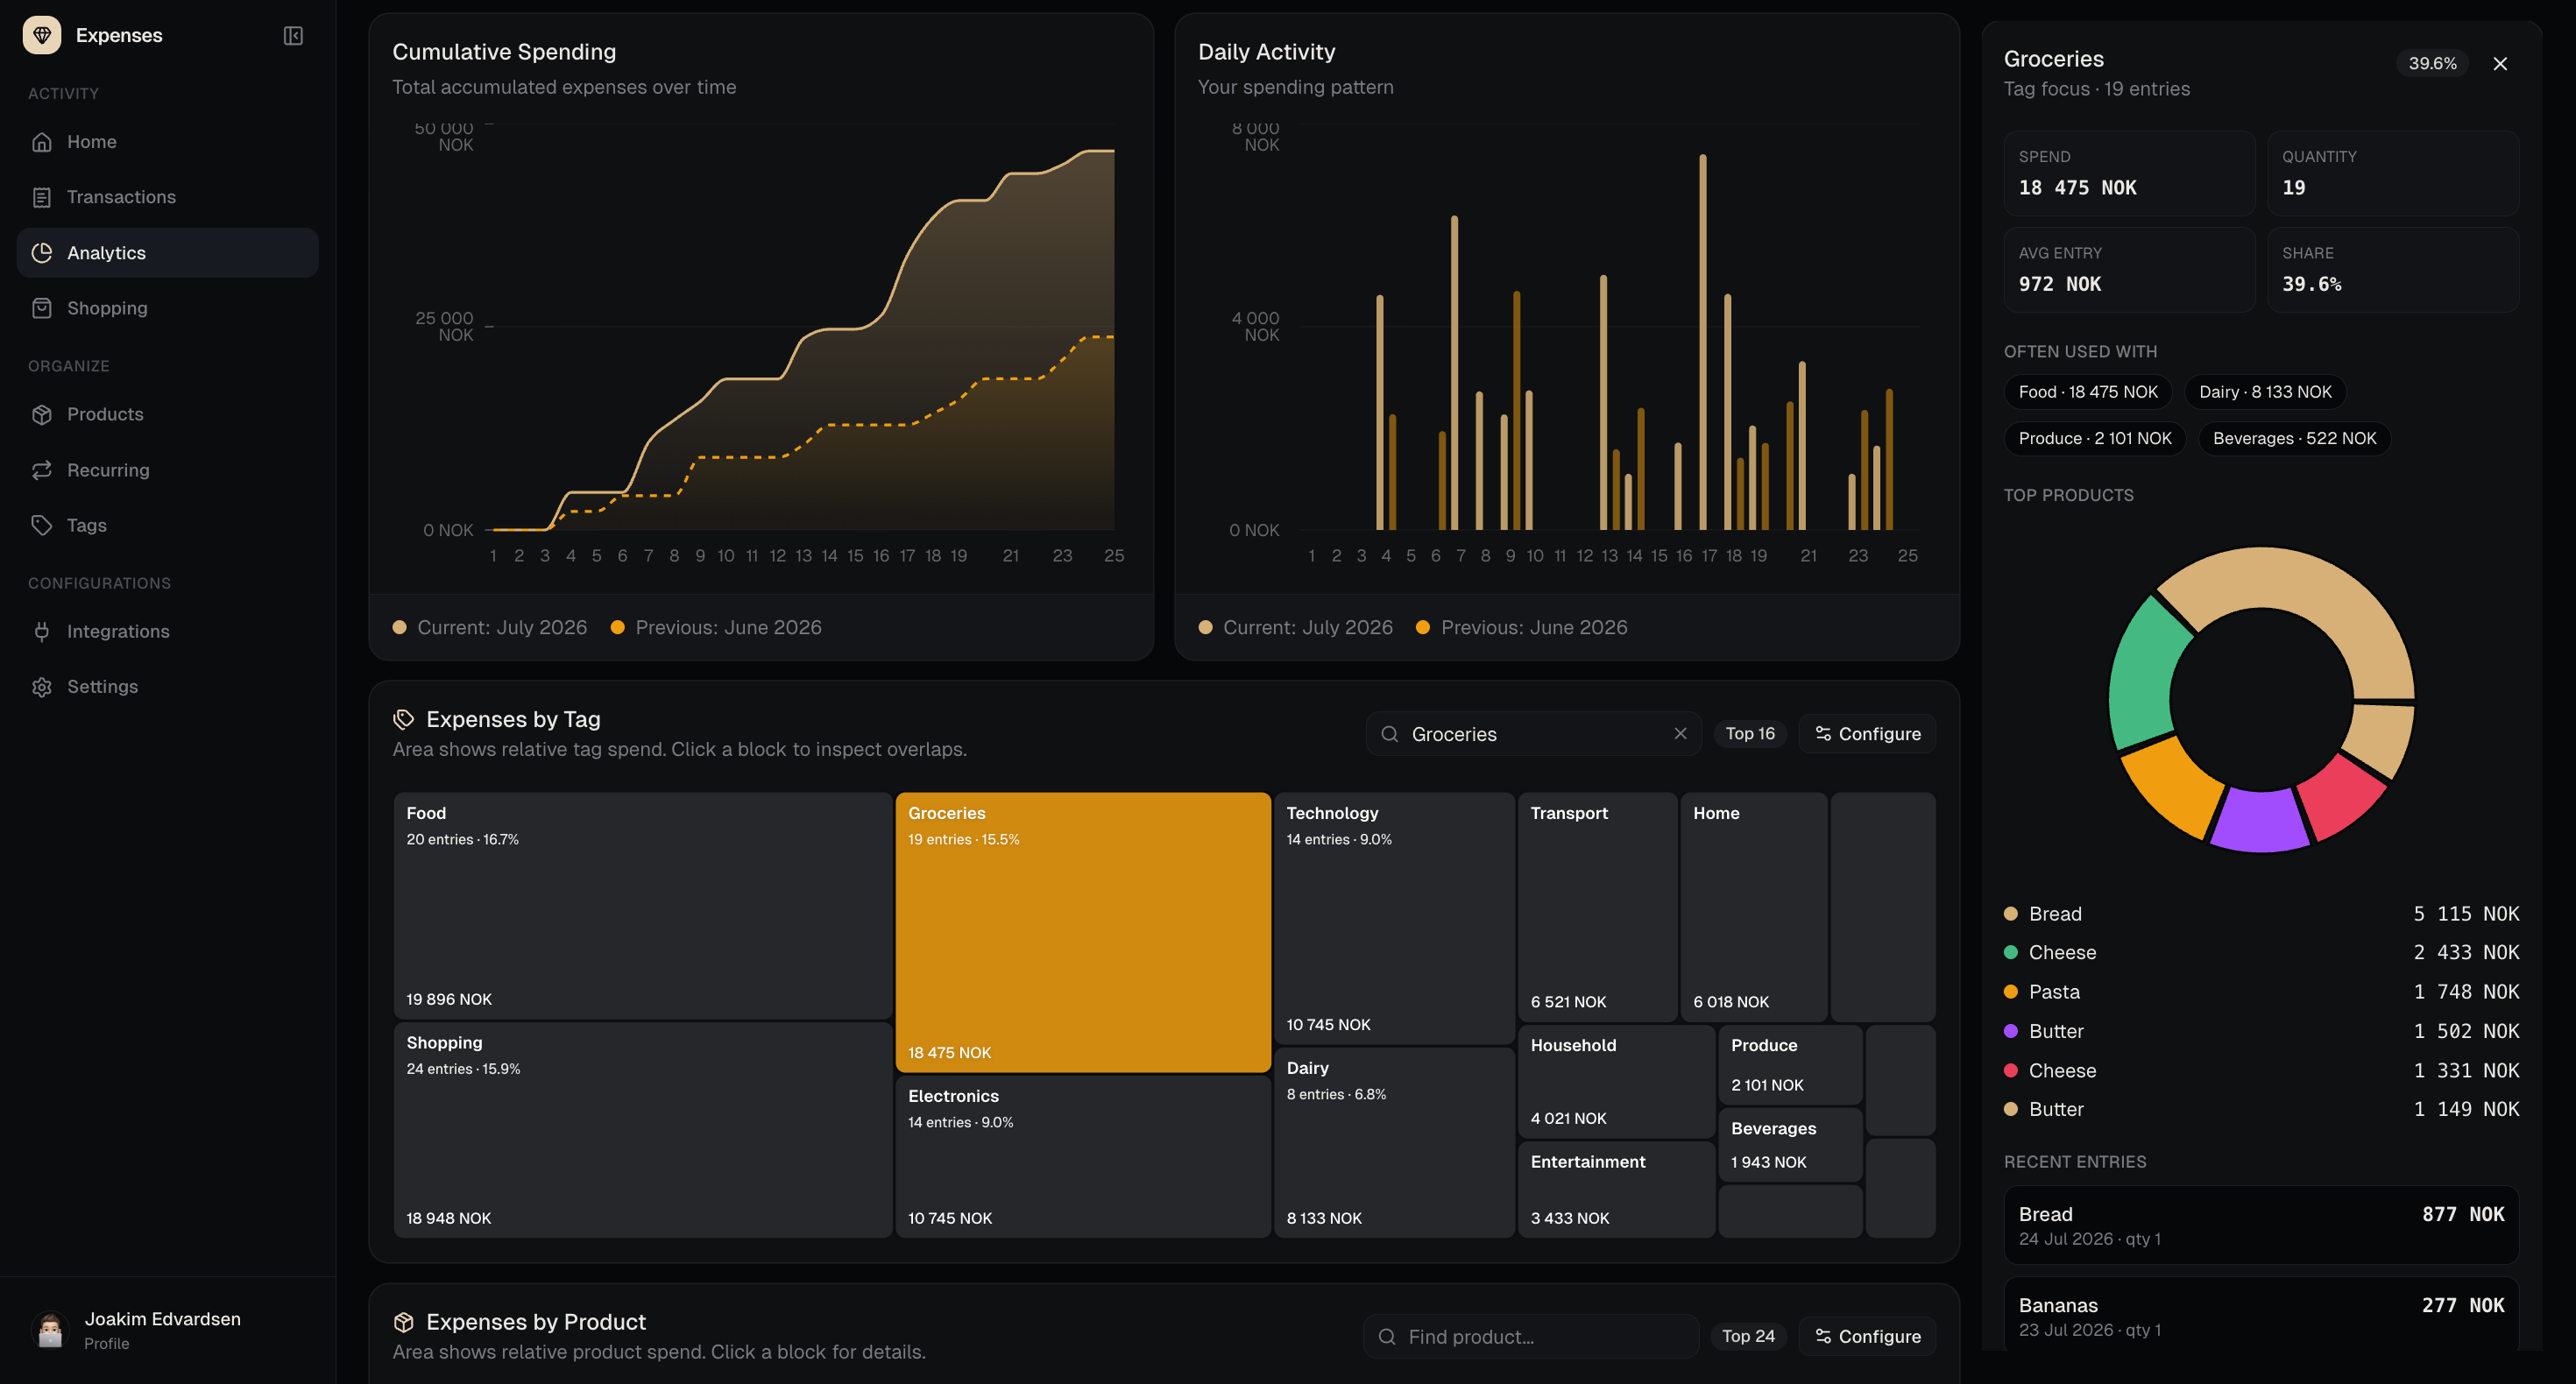The image size is (2576, 1384).
Task: Focus the Find product search field
Action: (x=1531, y=1337)
